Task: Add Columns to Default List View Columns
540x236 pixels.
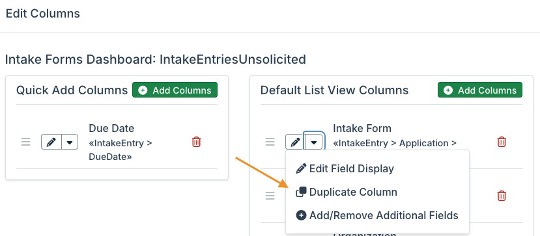Action: [480, 90]
